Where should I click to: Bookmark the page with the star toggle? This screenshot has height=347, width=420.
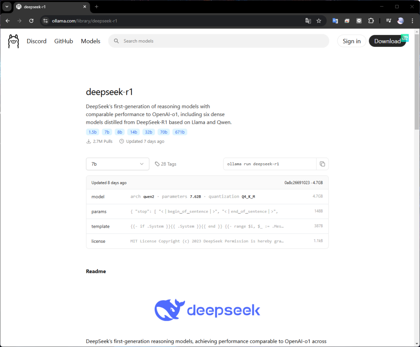(x=319, y=21)
